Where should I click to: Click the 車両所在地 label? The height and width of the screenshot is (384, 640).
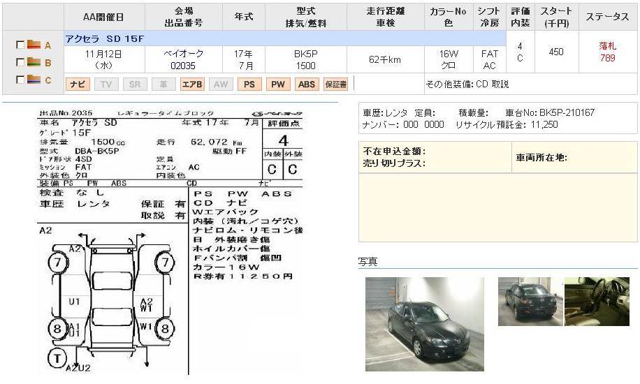(541, 158)
